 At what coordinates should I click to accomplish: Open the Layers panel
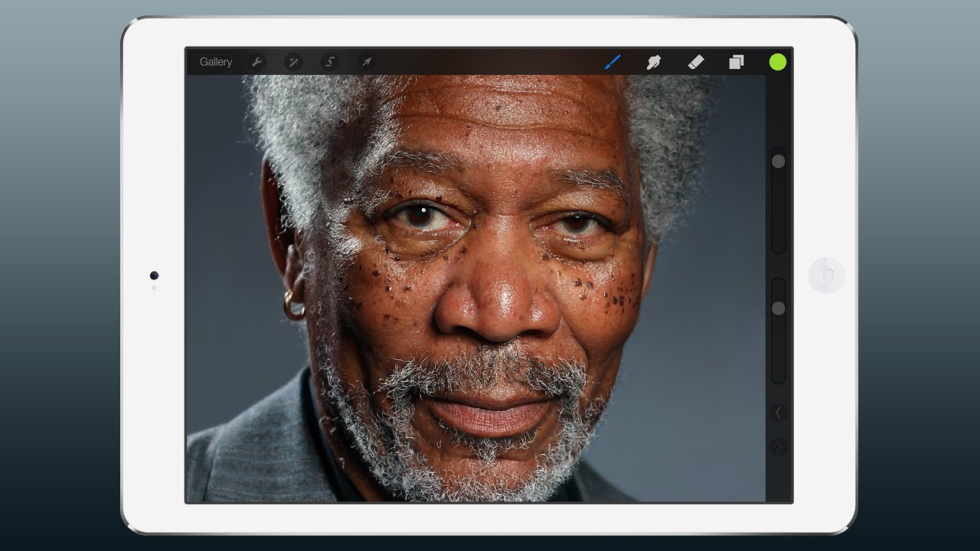pyautogui.click(x=736, y=62)
